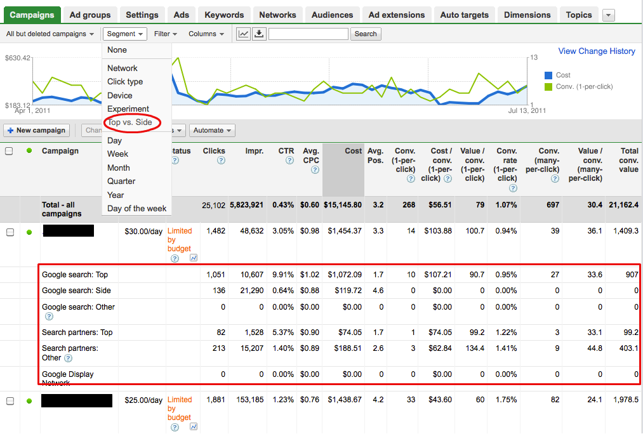Open the Keywords tab
Viewport: 643px width, 434px height.
pos(224,15)
